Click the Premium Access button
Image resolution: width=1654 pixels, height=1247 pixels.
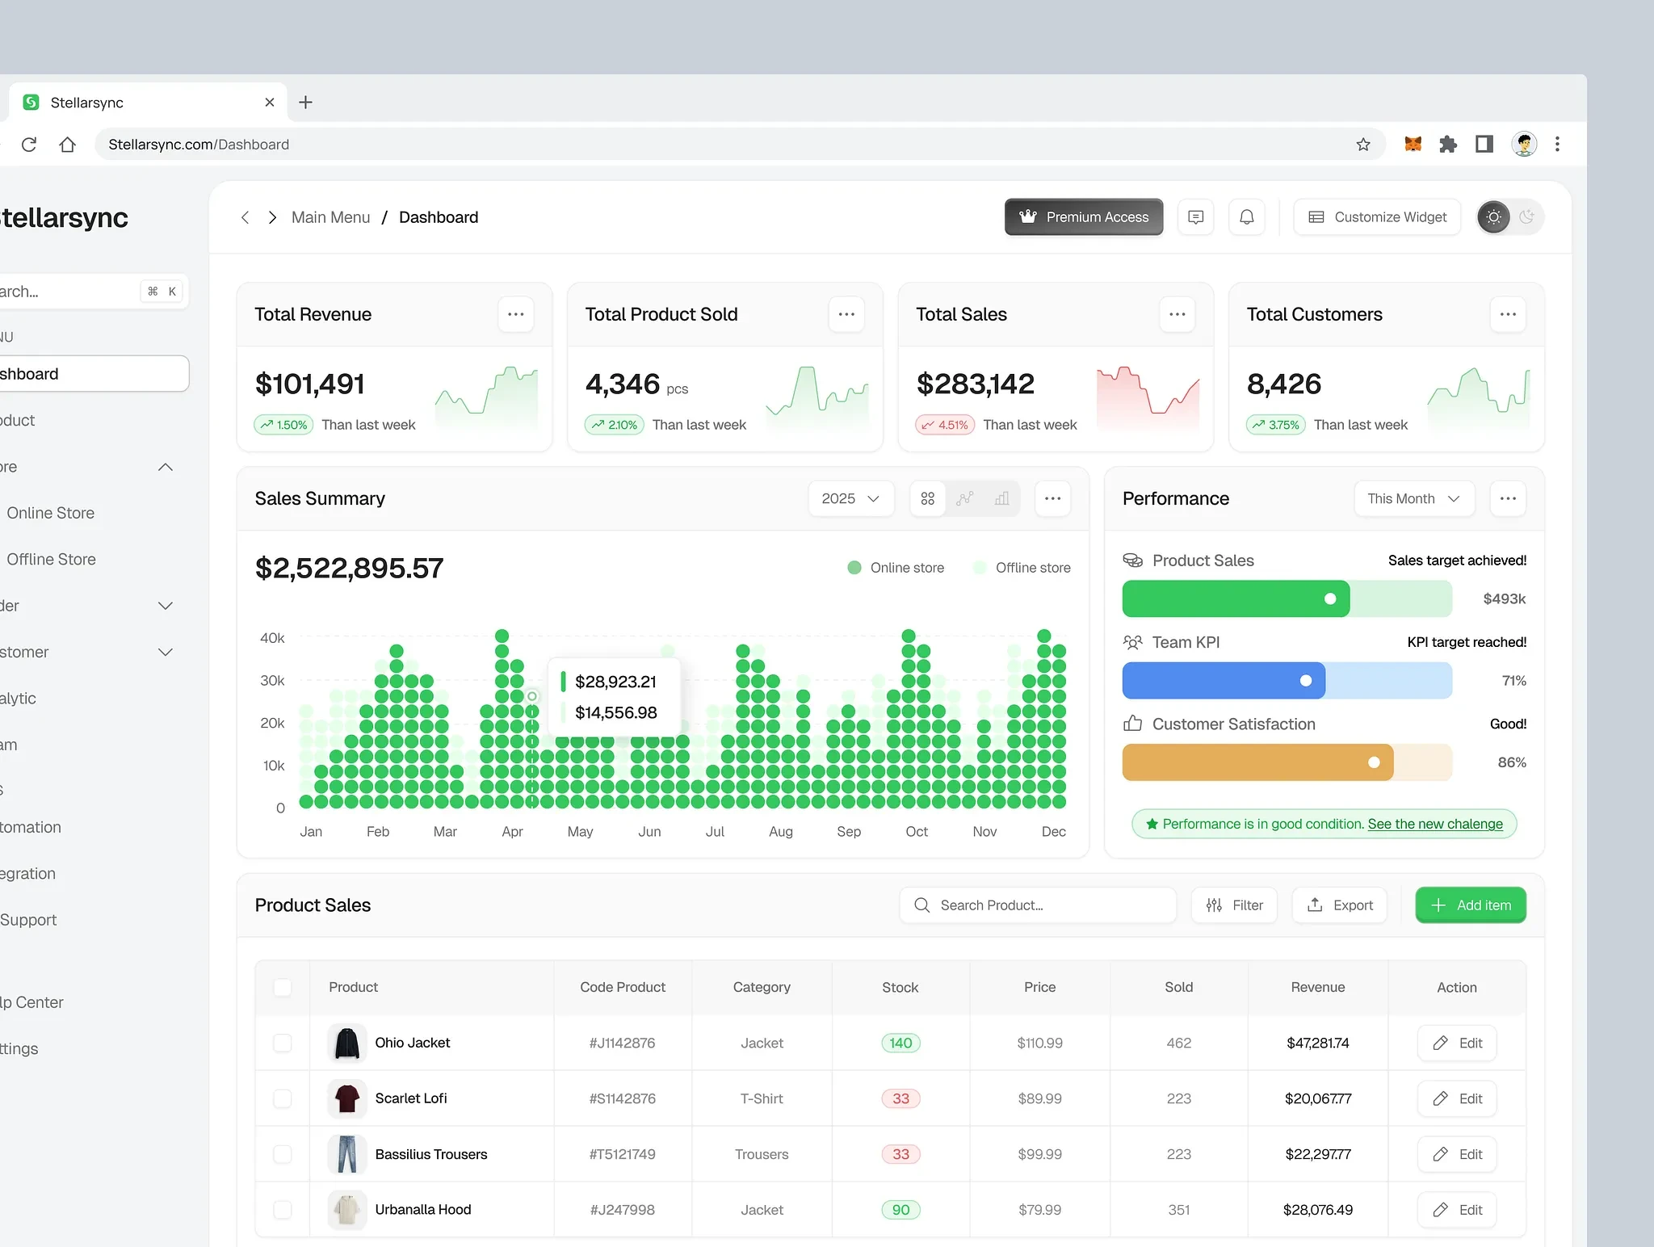(x=1084, y=217)
